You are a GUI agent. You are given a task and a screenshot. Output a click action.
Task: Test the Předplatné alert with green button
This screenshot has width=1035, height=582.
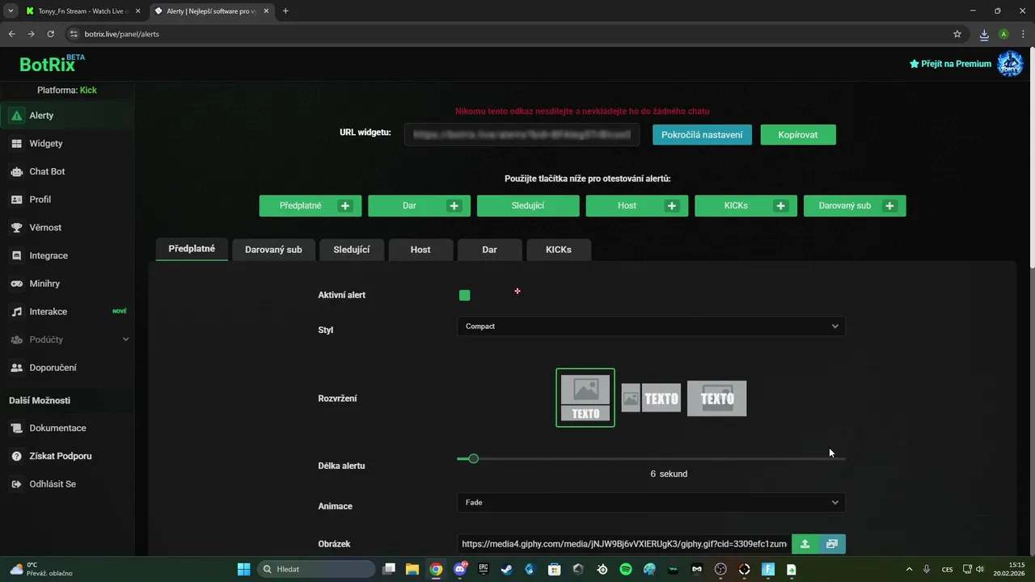pyautogui.click(x=310, y=206)
